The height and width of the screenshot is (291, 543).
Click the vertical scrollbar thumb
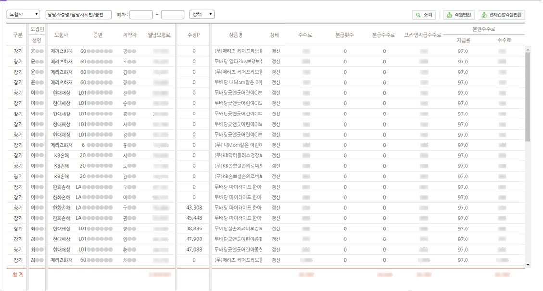click(528, 97)
